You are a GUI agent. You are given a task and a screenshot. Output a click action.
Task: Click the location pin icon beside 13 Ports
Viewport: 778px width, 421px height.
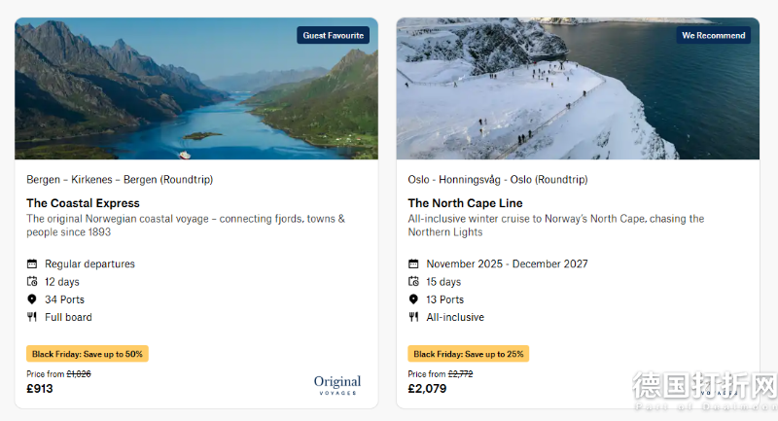pyautogui.click(x=413, y=299)
